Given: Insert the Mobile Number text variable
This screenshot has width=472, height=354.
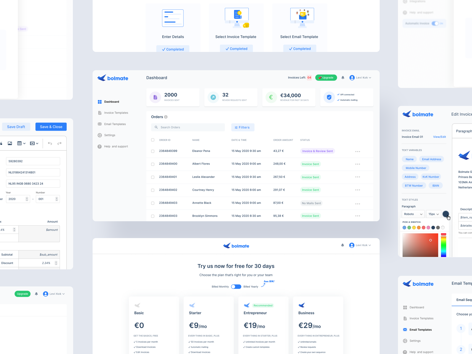Looking at the screenshot, I should 416,168.
